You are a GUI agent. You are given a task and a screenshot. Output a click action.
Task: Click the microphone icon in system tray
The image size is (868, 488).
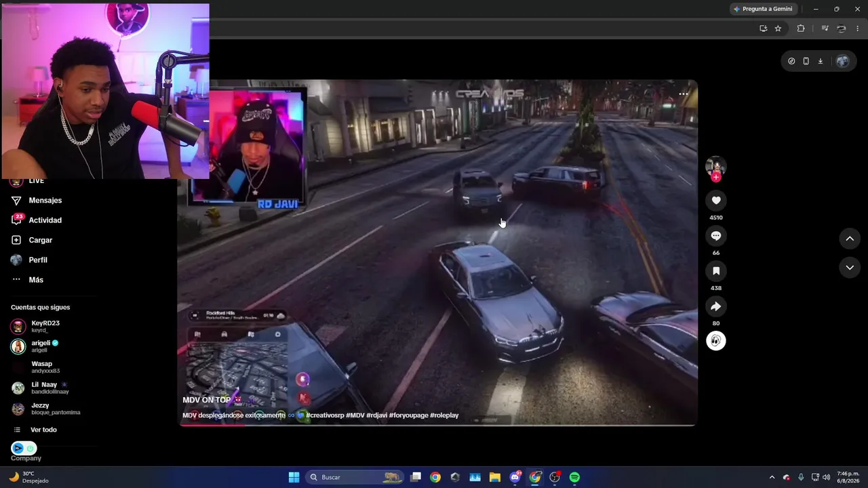(x=801, y=477)
